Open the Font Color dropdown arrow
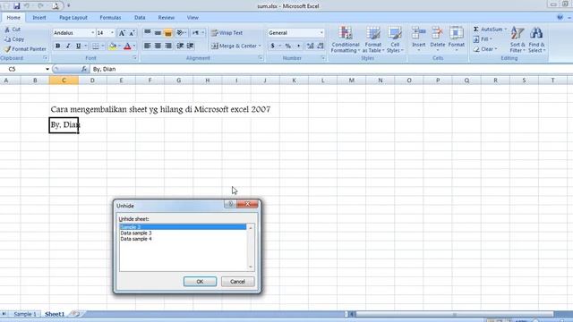 [x=134, y=46]
